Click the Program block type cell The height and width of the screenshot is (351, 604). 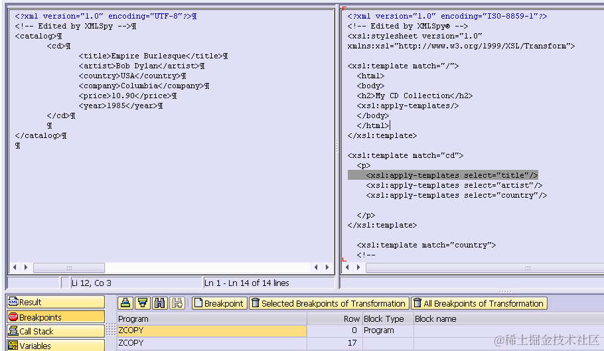click(388, 330)
